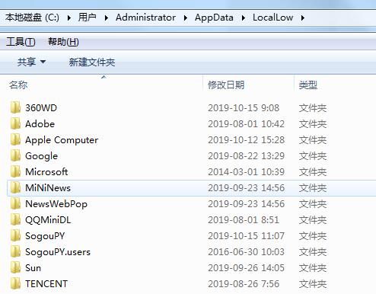Go to Administrator in address bar
The height and width of the screenshot is (294, 376).
[x=145, y=18]
